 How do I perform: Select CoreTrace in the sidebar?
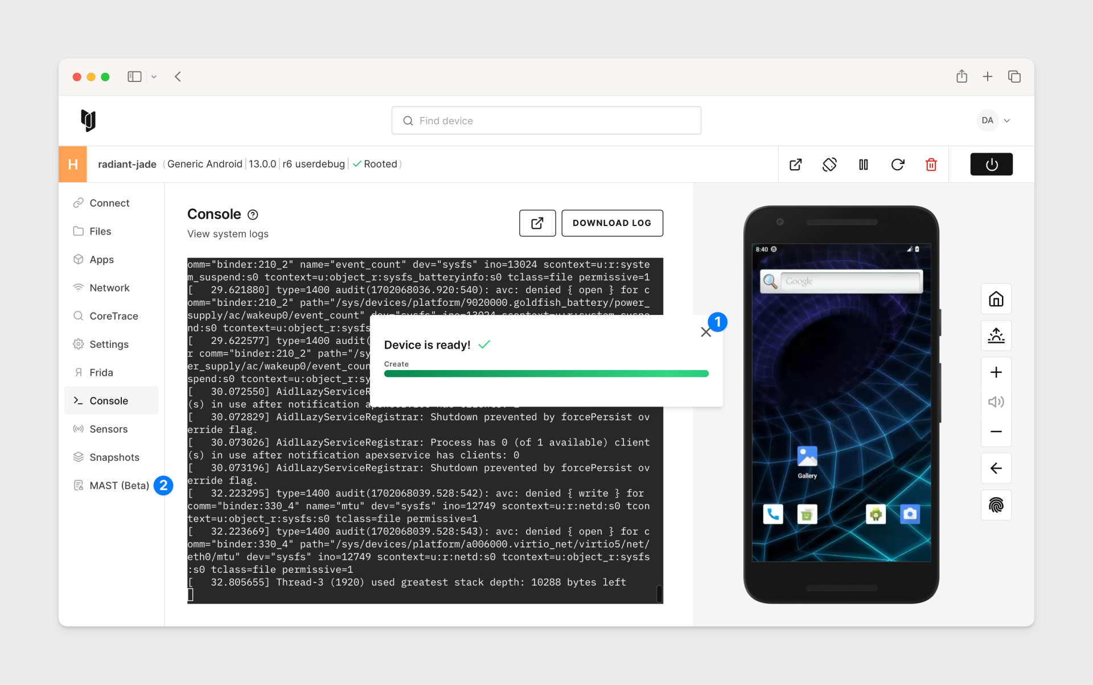[113, 316]
